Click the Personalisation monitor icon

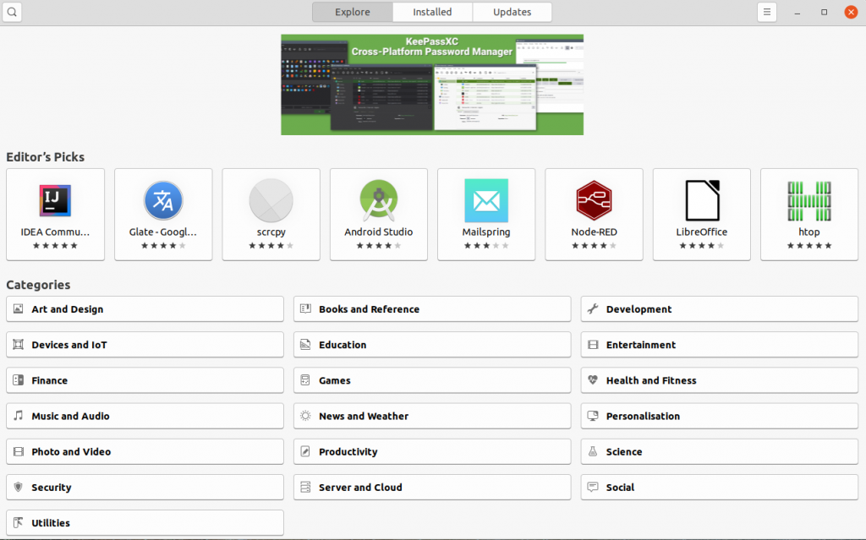click(593, 416)
